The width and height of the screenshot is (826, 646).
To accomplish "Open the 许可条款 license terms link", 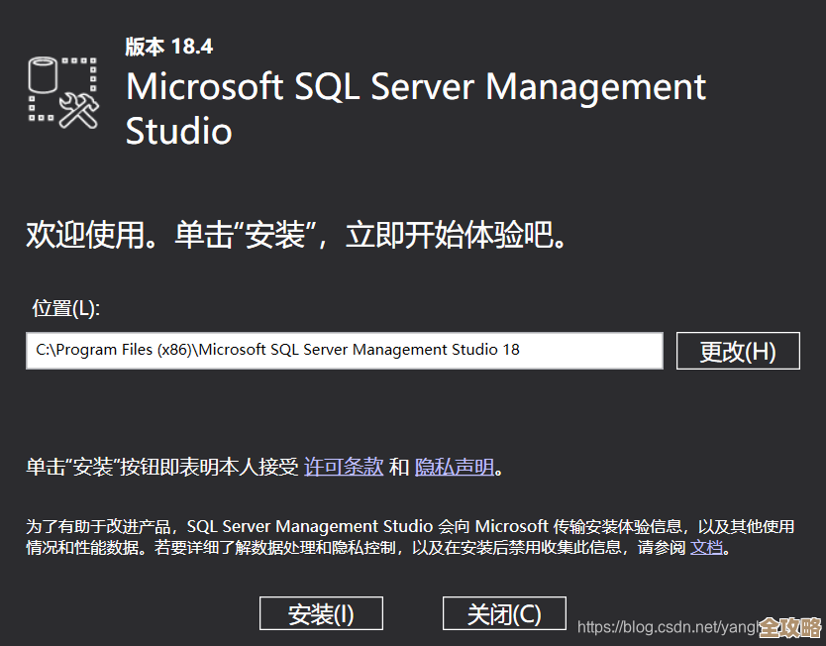I will click(x=344, y=466).
